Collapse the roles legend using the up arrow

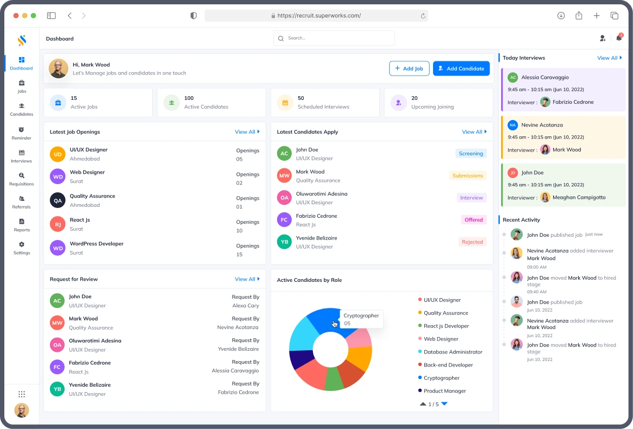click(423, 403)
